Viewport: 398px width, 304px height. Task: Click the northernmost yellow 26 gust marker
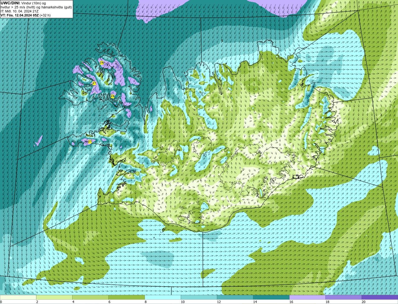[x=102, y=63]
